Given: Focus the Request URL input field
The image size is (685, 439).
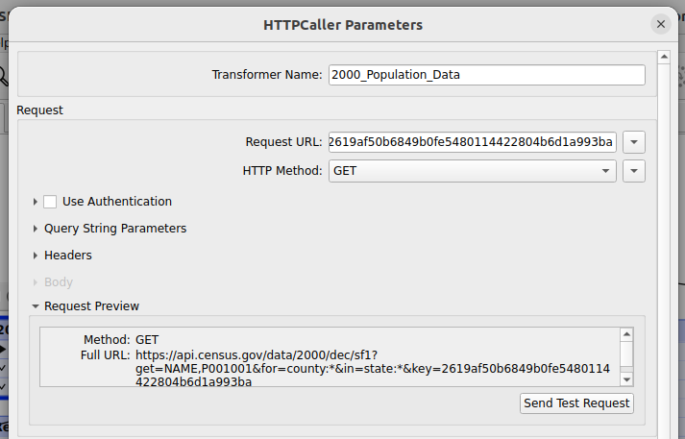Looking at the screenshot, I should 471,142.
